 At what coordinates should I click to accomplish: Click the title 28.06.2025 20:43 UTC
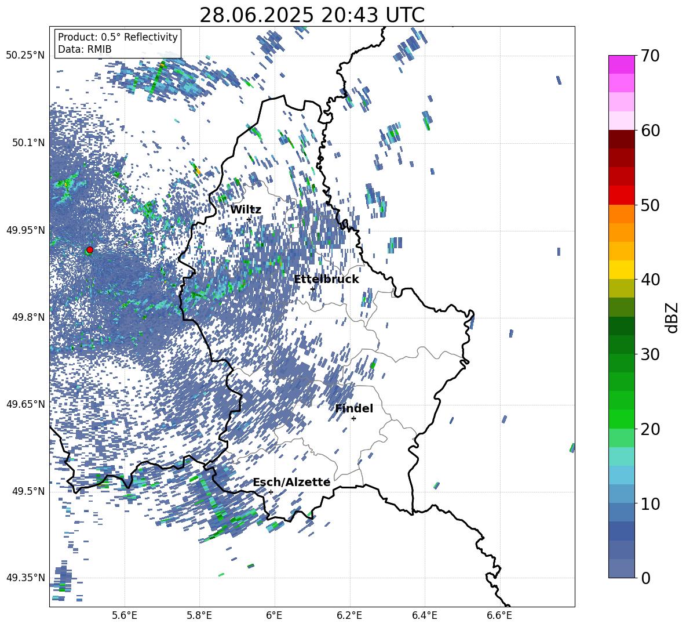(312, 15)
